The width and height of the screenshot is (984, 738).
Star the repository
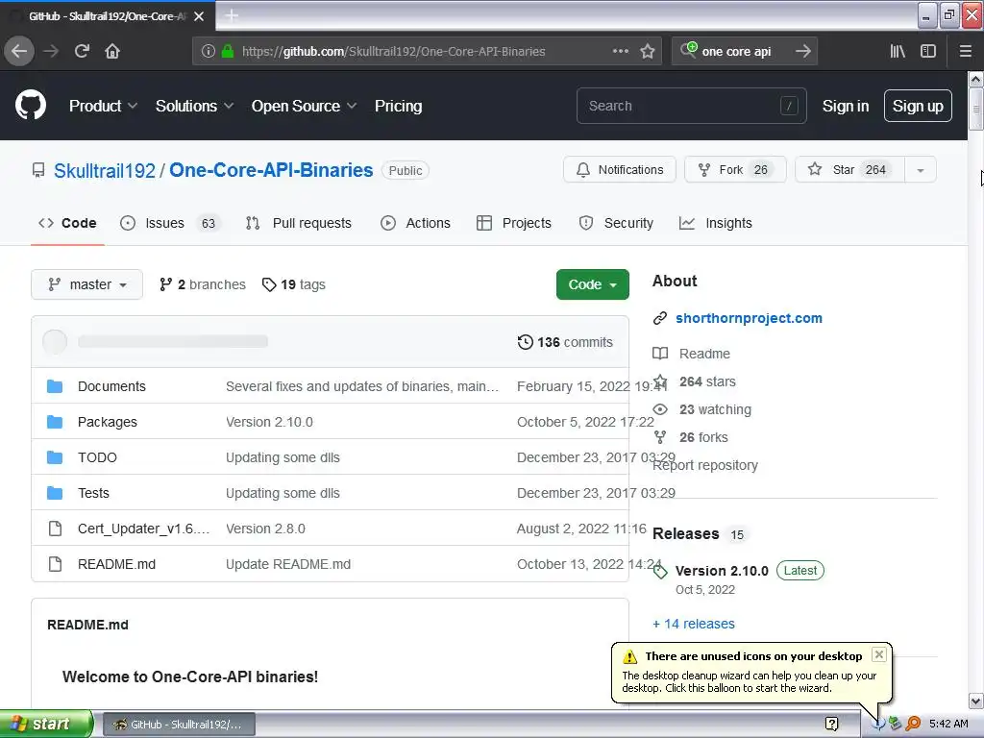click(x=849, y=170)
